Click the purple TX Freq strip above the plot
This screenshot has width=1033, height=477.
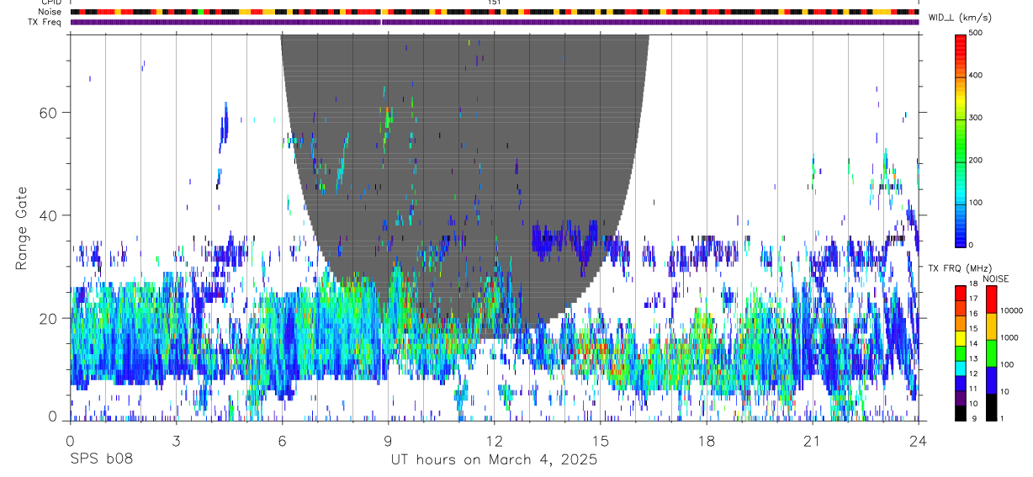495,22
